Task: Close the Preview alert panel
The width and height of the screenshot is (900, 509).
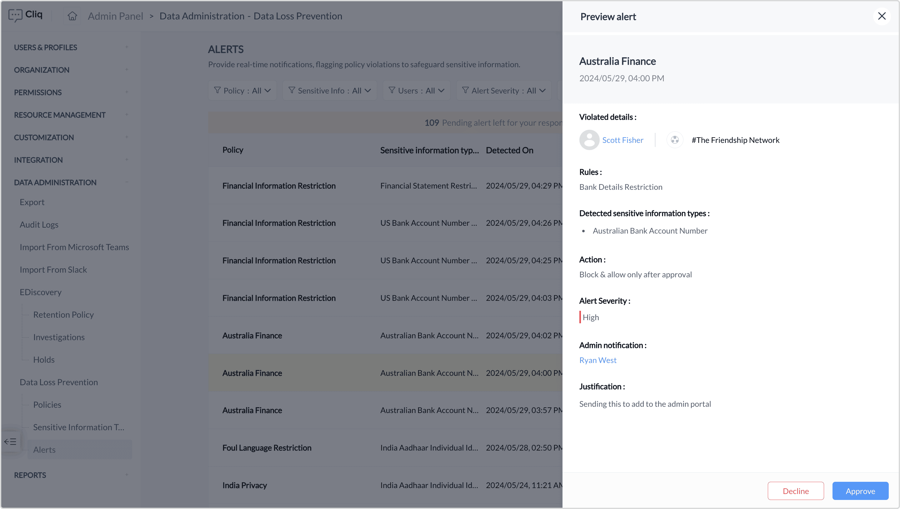Action: point(882,16)
